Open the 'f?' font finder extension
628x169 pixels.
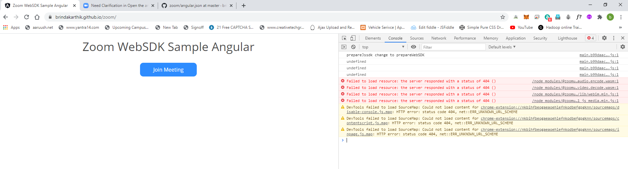(579, 17)
